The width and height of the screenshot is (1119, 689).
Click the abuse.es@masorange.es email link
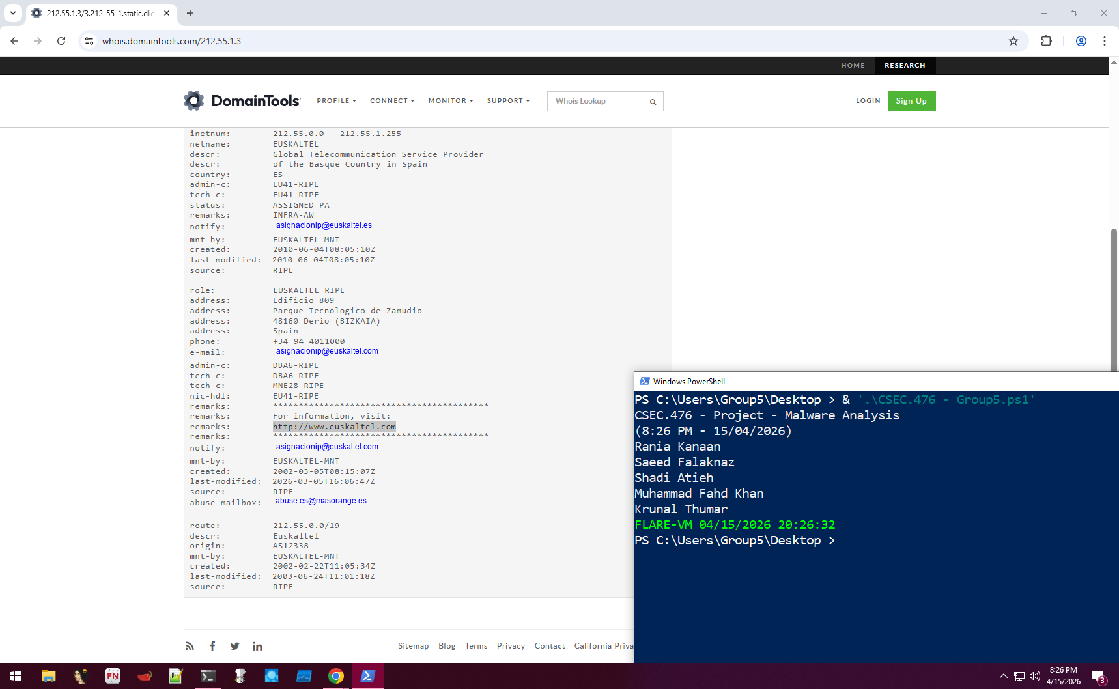point(320,501)
